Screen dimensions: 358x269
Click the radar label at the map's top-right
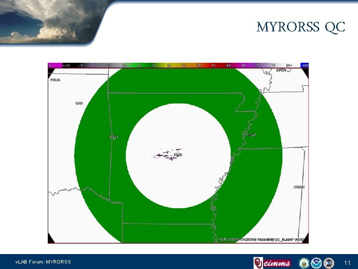[281, 70]
